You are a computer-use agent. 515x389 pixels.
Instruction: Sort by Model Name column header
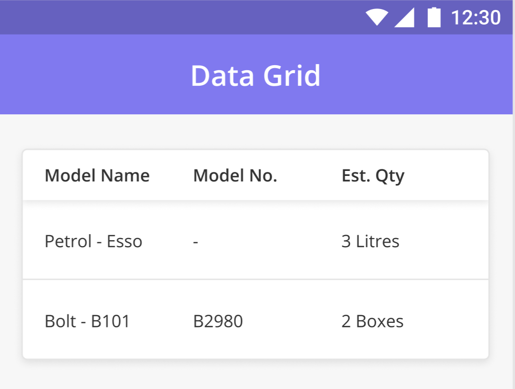coord(97,175)
